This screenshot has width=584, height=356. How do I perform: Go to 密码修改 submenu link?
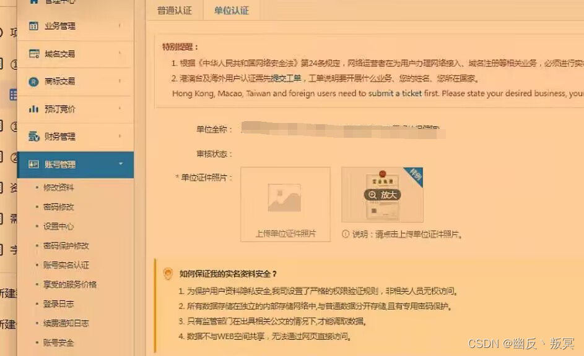tap(58, 207)
